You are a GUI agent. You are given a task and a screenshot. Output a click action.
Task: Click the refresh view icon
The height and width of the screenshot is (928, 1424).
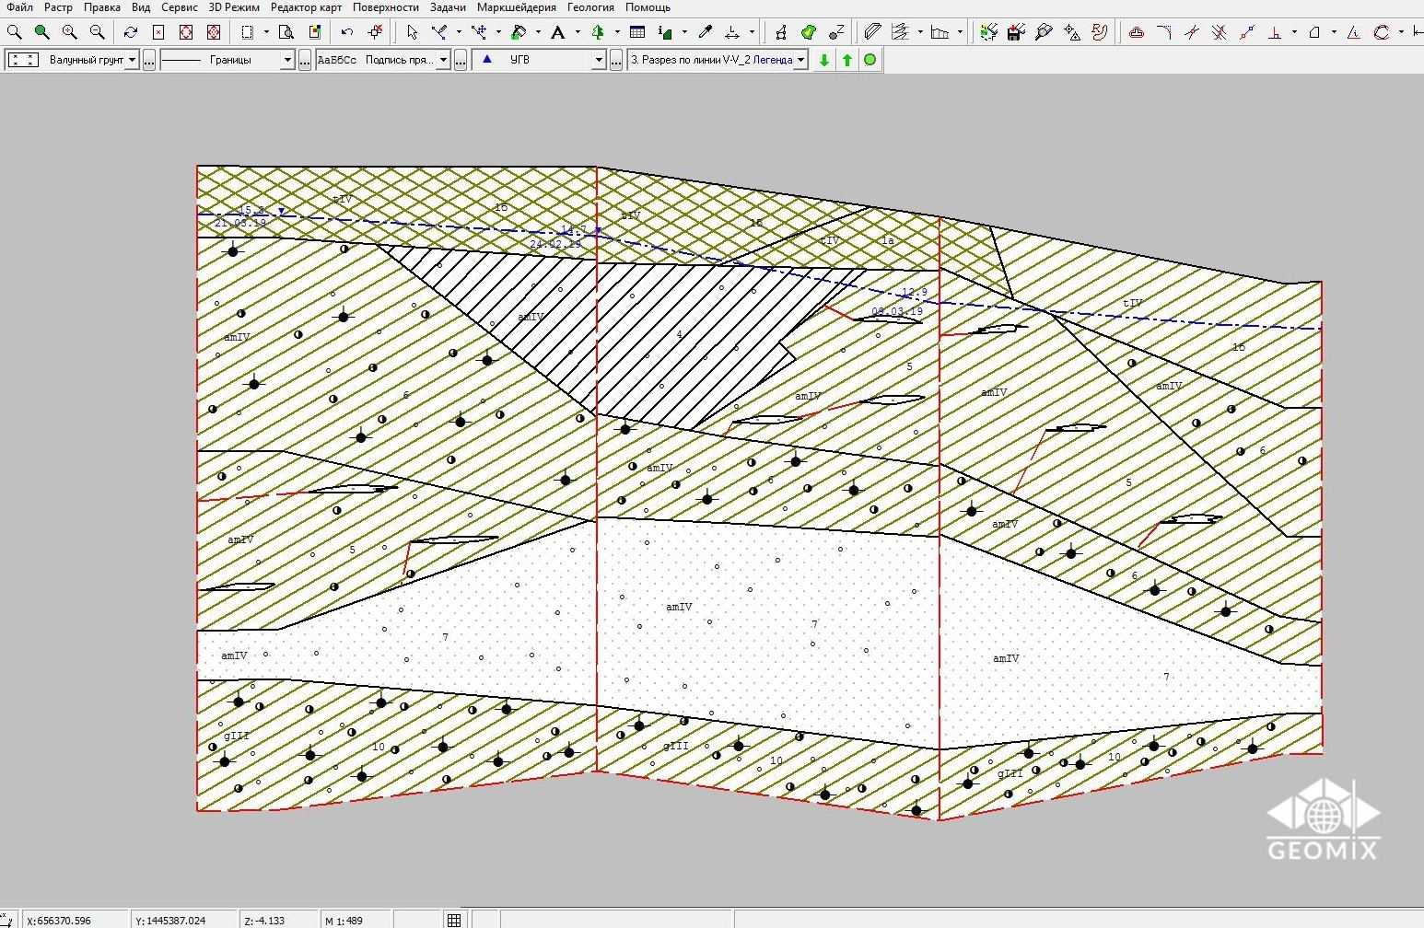pos(130,32)
